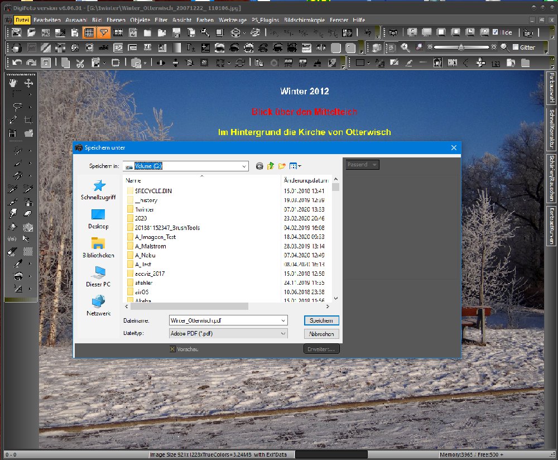Create a new folder in save dialog
This screenshot has width=558, height=460.
pos(282,166)
